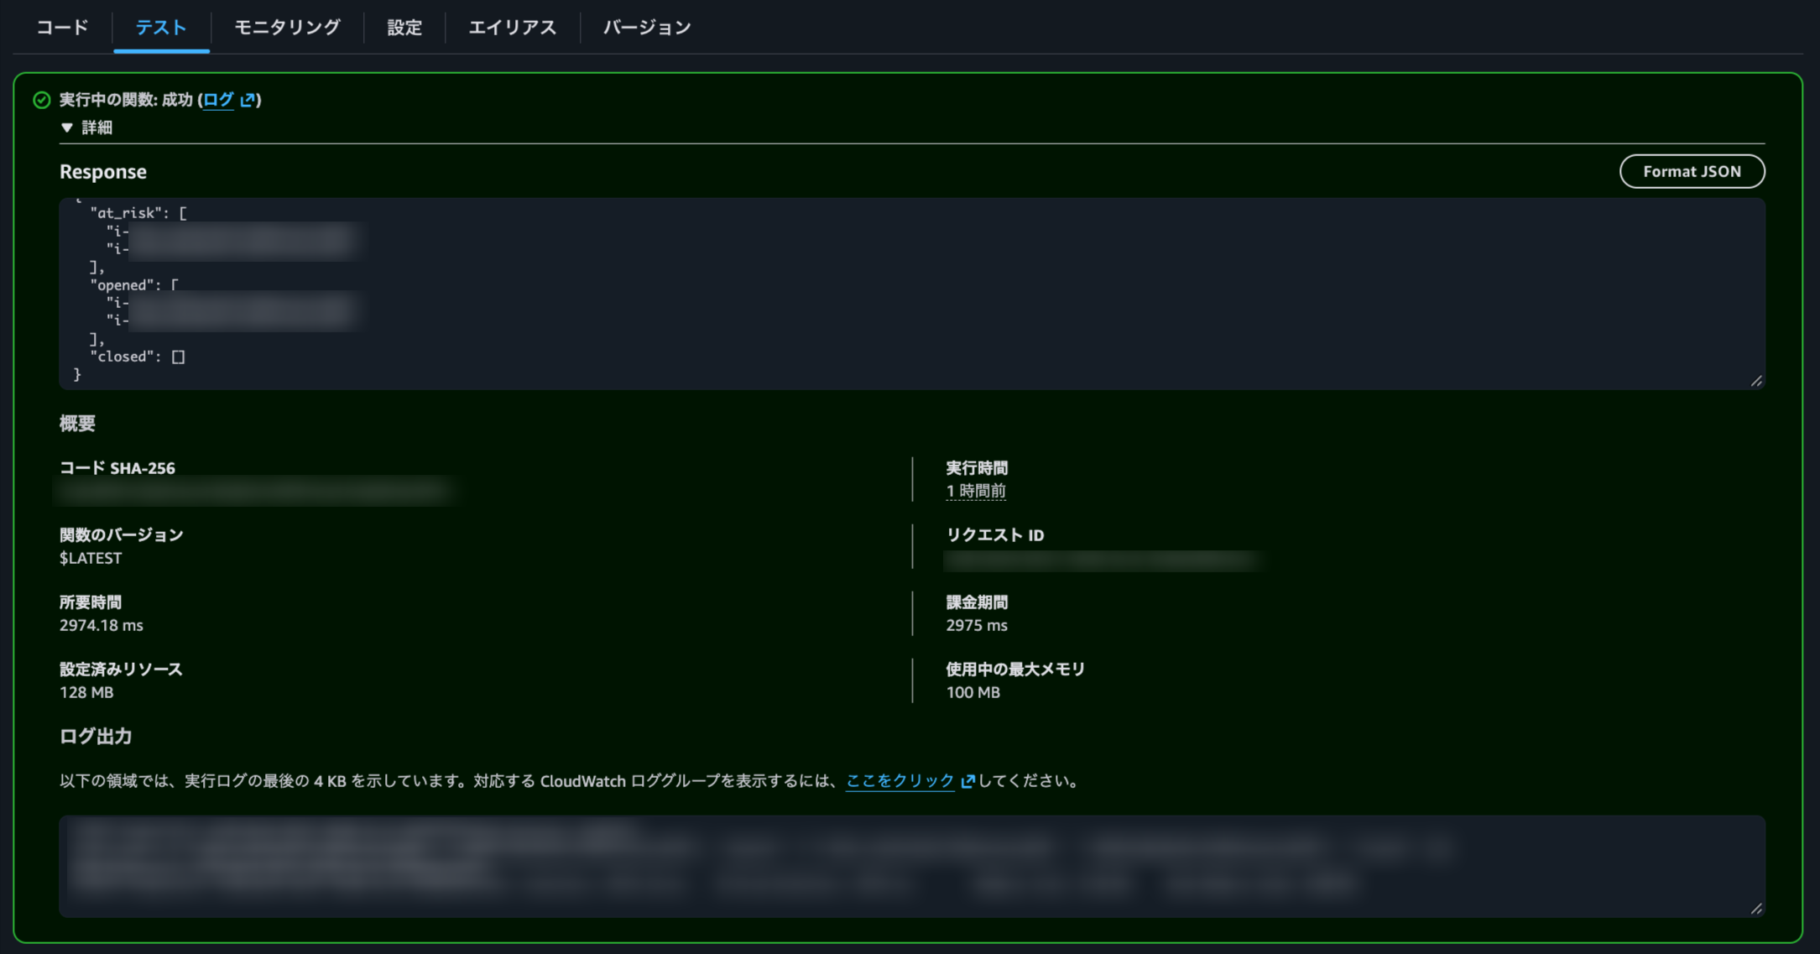Open the external link icon beside ログ
Image resolution: width=1820 pixels, height=954 pixels.
coord(248,100)
